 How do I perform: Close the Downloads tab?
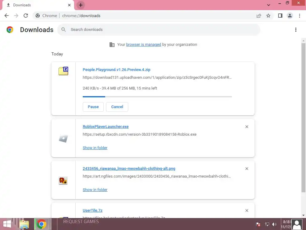[69, 5]
